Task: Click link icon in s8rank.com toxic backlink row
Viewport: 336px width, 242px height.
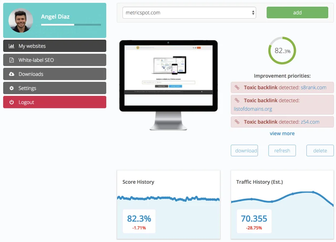Action: coord(237,87)
